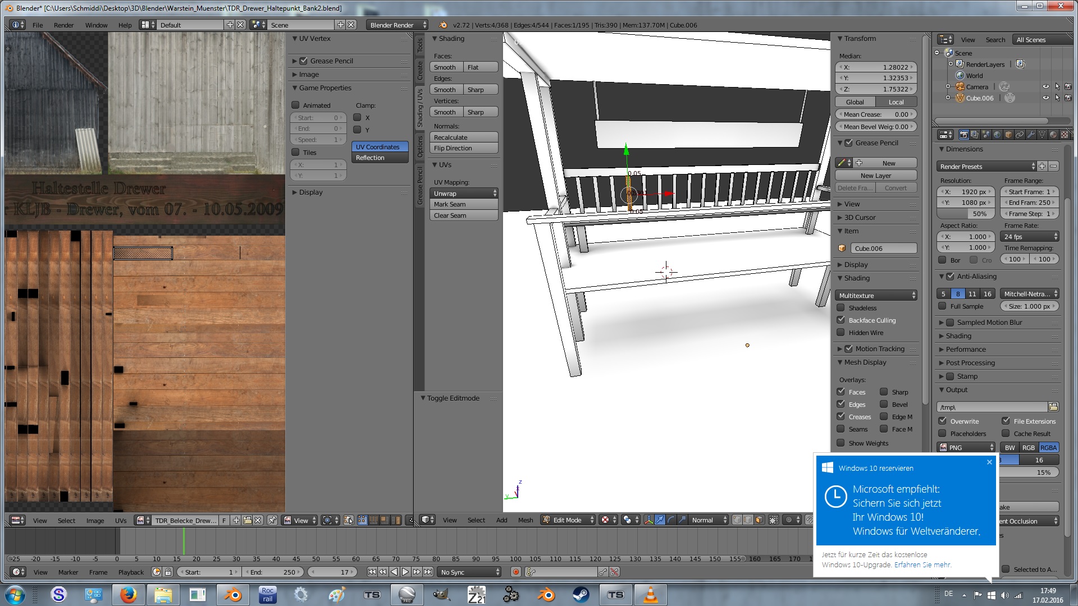Toggle limit selection to visible icon
1078x606 pixels.
click(x=773, y=520)
